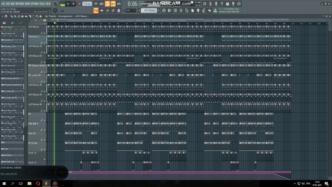Toggle wait for input before recording

pos(102,4)
